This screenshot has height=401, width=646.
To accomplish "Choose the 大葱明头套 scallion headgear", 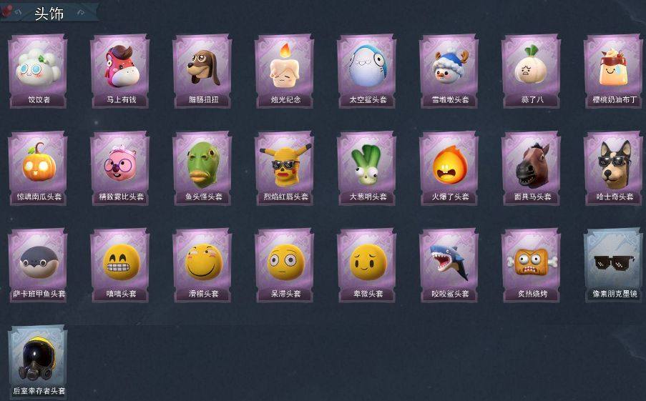I will [x=367, y=168].
